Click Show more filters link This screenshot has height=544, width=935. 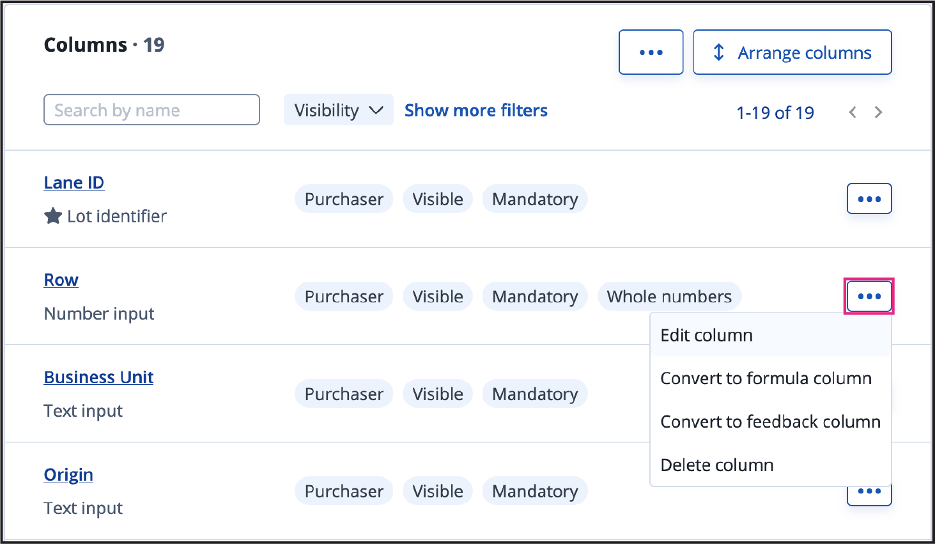475,111
